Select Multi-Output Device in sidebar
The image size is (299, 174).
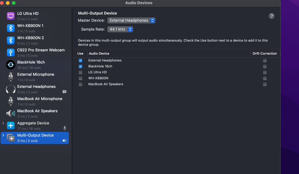tap(35, 138)
